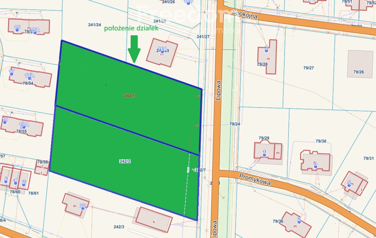376x238 pixels.
Task: Select parcel label 79/30
Action: pos(321,141)
